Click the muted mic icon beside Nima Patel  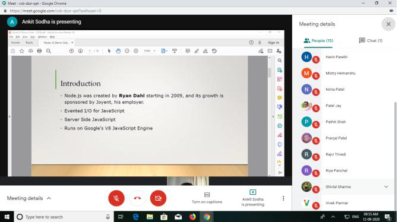coord(316,92)
